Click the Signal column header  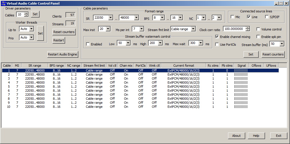242,66
